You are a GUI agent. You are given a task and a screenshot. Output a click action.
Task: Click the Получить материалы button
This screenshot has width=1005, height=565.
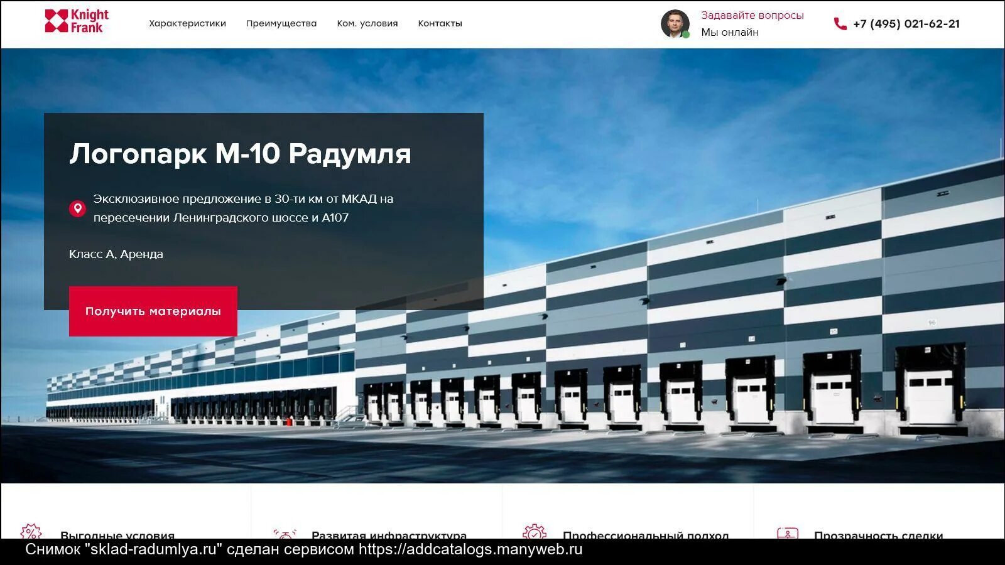click(153, 311)
